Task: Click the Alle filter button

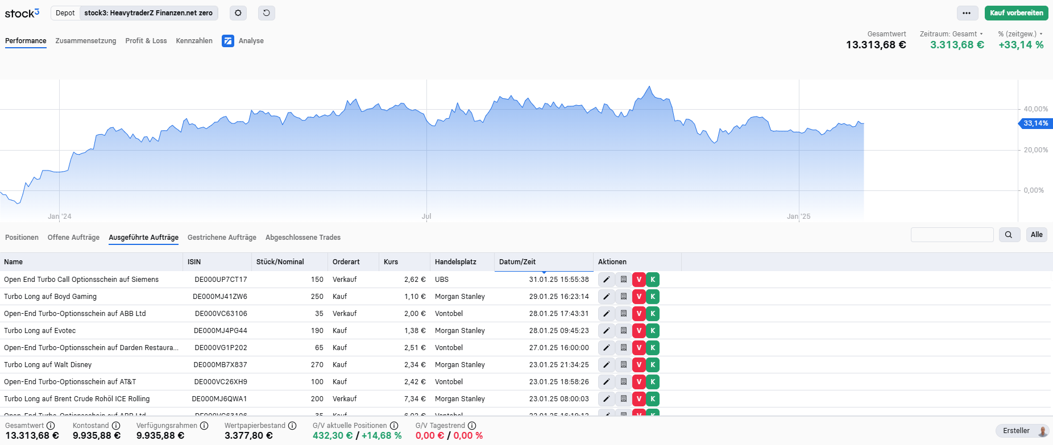Action: (x=1037, y=235)
